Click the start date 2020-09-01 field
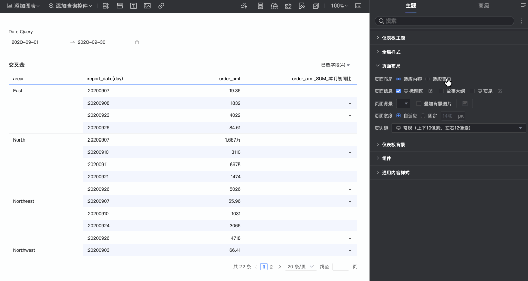The height and width of the screenshot is (281, 528). click(25, 42)
